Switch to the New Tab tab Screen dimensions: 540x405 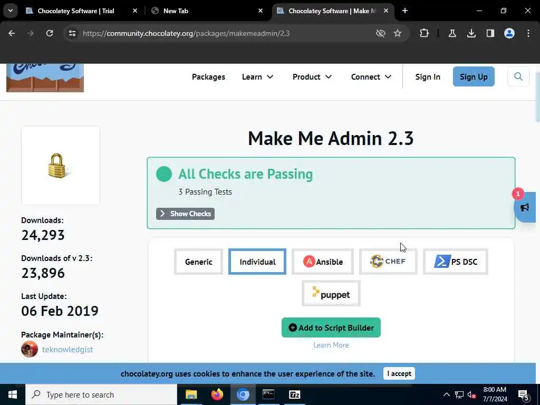pyautogui.click(x=176, y=11)
